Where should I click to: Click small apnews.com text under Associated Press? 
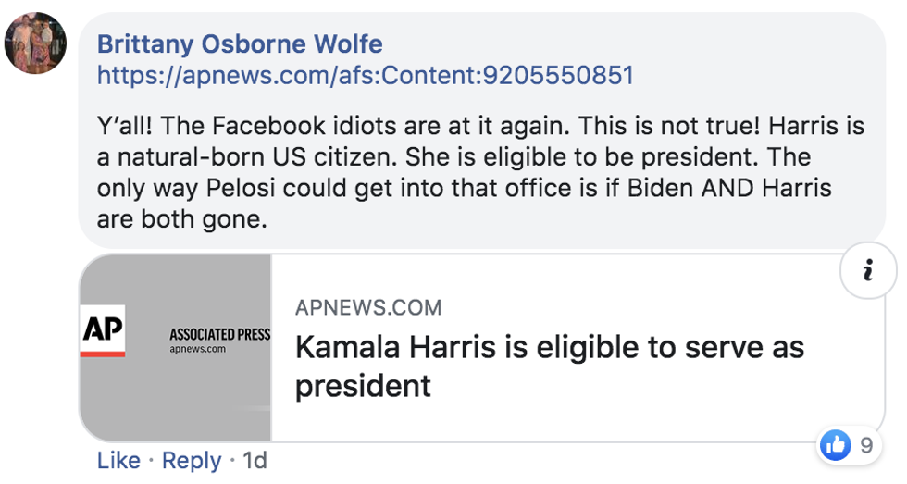click(197, 349)
